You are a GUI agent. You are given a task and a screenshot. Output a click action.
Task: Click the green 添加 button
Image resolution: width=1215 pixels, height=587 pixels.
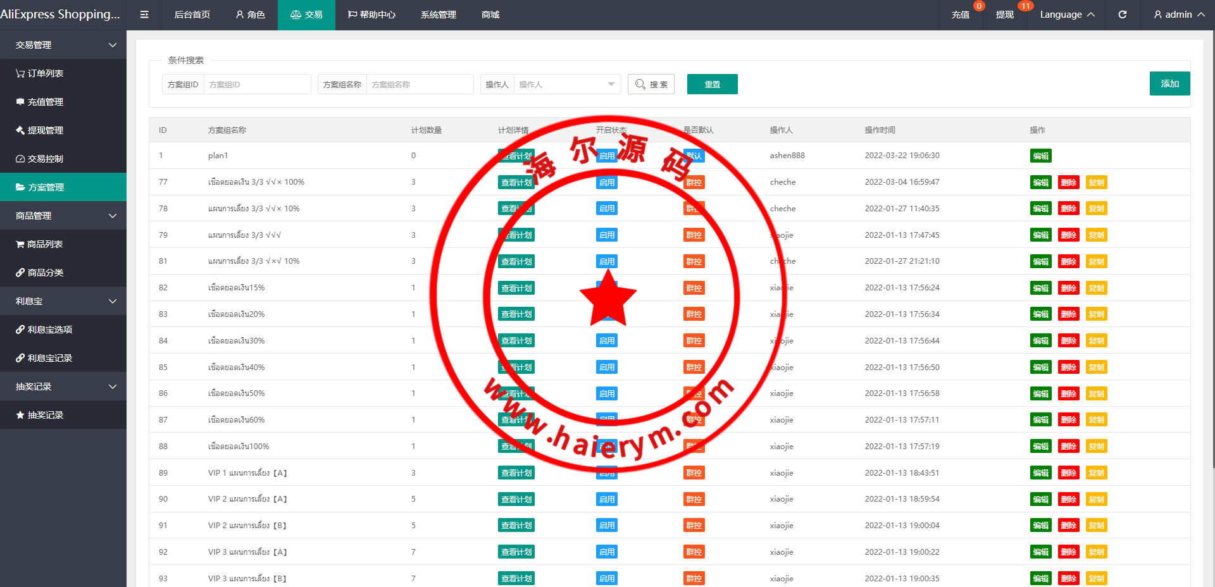coord(1169,83)
